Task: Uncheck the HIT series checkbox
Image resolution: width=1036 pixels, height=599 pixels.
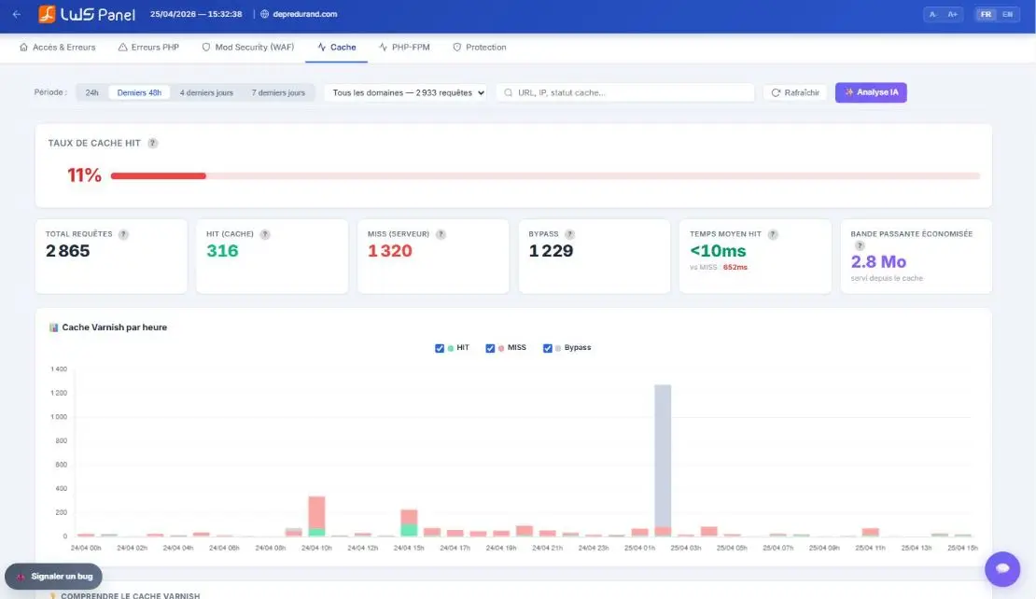Action: coord(440,348)
